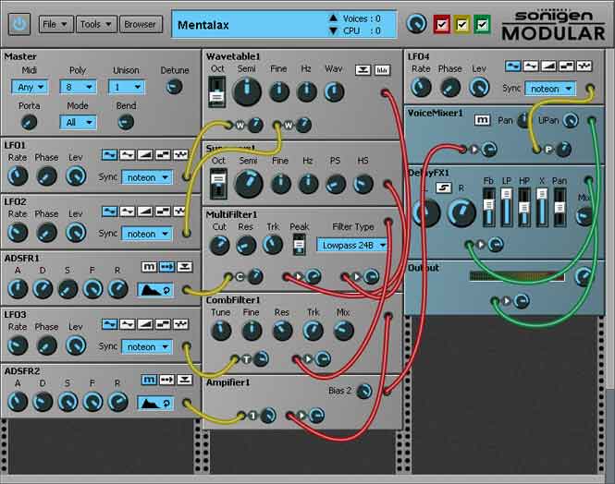Toggle the yellow cable visibility checkbox
Viewport: 615px width, 484px height.
click(x=462, y=25)
